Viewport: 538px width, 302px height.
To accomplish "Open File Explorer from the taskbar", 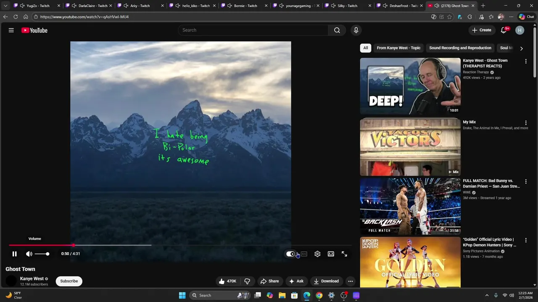I will (282, 295).
